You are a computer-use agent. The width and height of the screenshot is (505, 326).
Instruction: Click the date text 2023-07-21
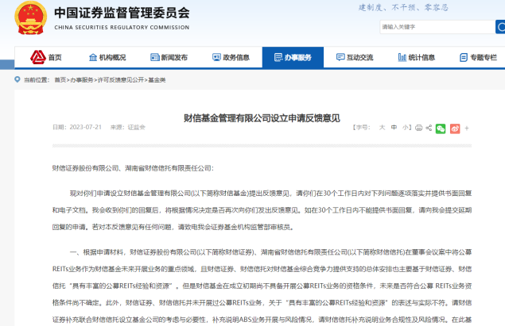coord(86,127)
